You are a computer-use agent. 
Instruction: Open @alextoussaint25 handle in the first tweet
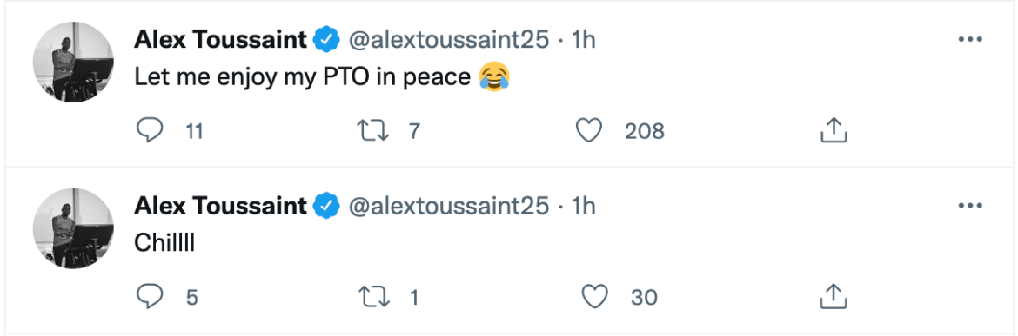[x=449, y=40]
